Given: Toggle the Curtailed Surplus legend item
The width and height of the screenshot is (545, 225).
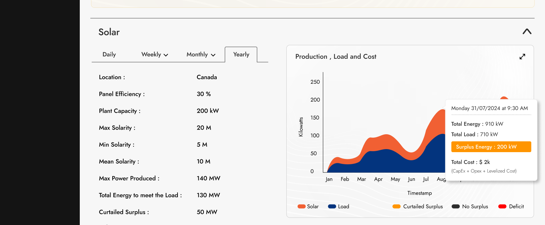Looking at the screenshot, I should [x=423, y=206].
